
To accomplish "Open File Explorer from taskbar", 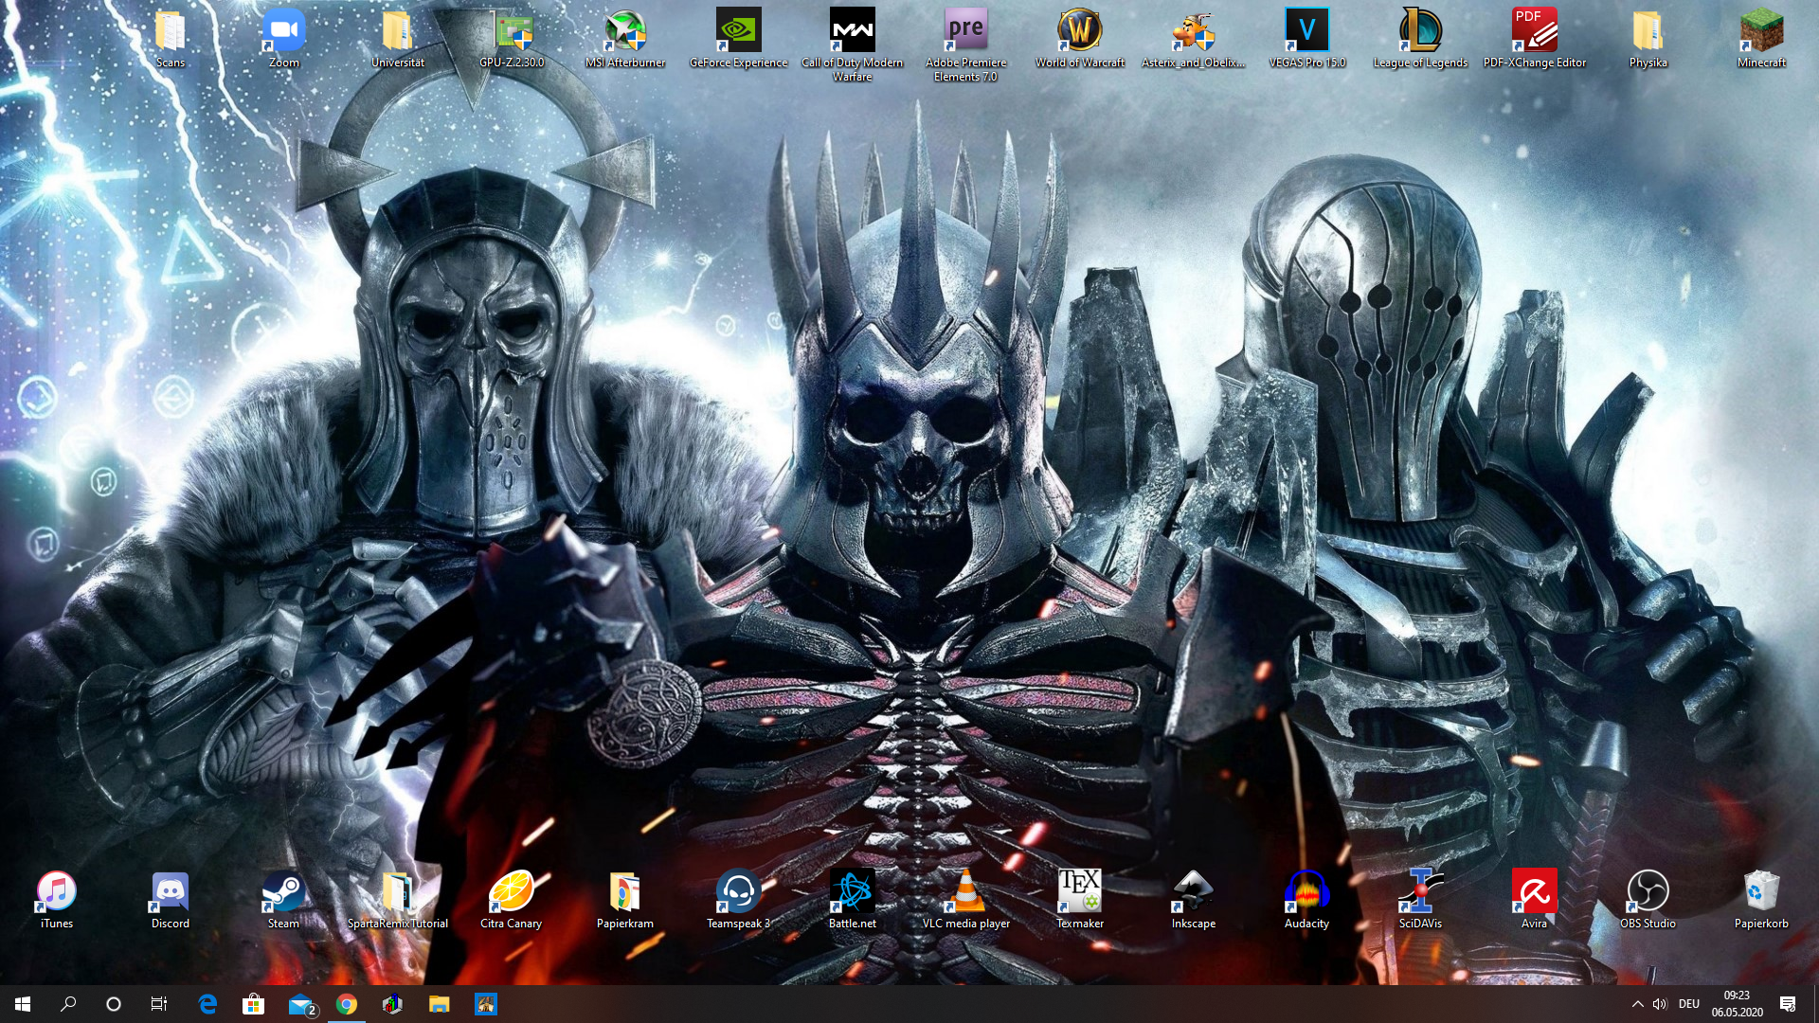I will [x=439, y=1004].
